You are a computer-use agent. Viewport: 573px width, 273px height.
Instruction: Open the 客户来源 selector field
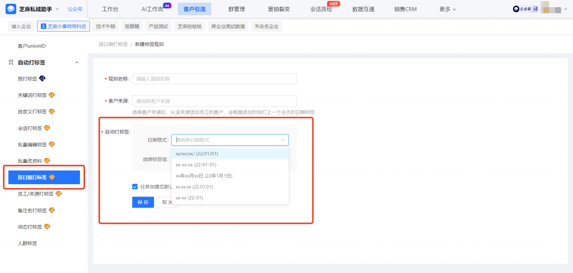pyautogui.click(x=214, y=101)
